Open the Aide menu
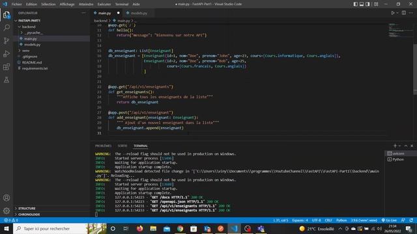 pyautogui.click(x=136, y=4)
